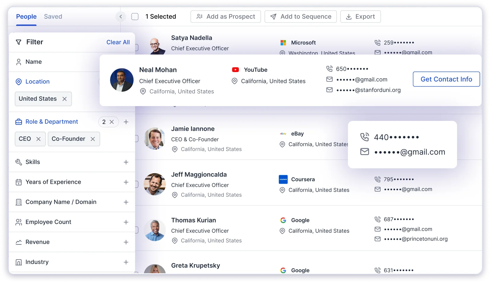490x283 pixels.
Task: Click the Add as Prospect person icon
Action: 200,17
